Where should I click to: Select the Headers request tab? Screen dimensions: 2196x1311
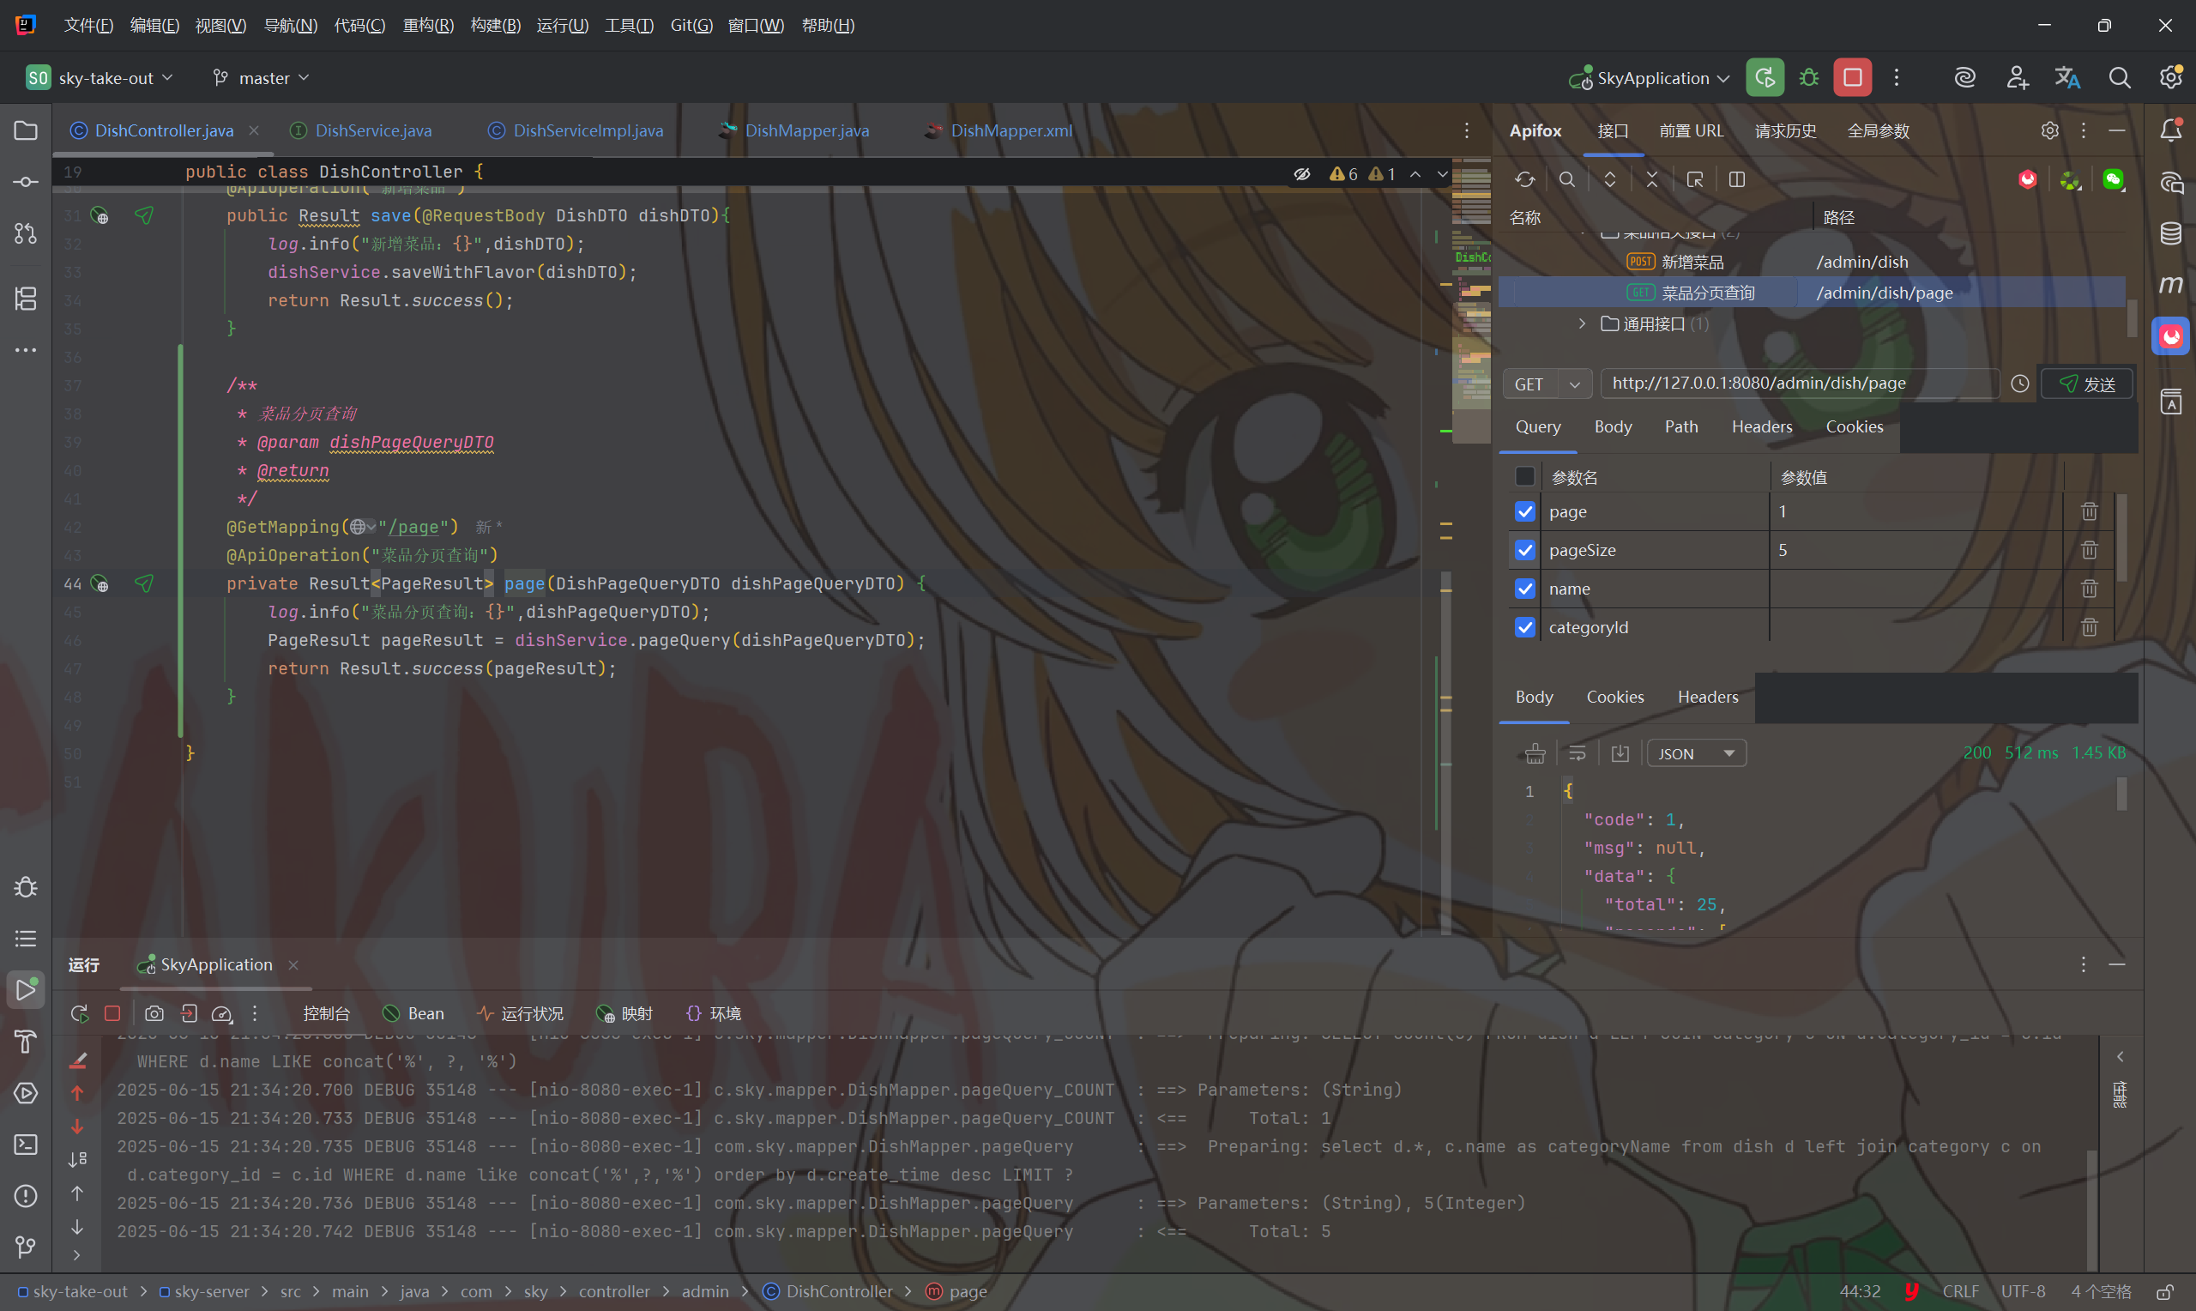pyautogui.click(x=1762, y=426)
